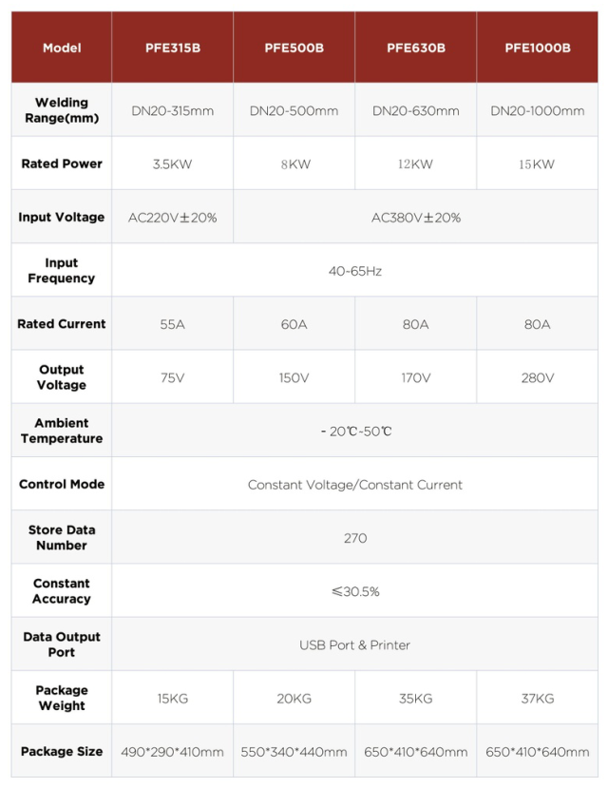The width and height of the screenshot is (608, 788).
Task: Click the 12KW rated power value
Action: pos(415,164)
